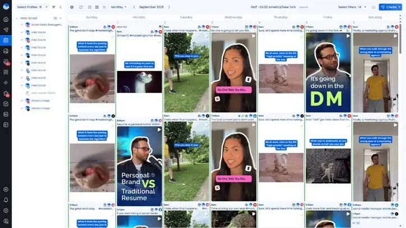Open the table layout sidebar icon

coord(6,125)
